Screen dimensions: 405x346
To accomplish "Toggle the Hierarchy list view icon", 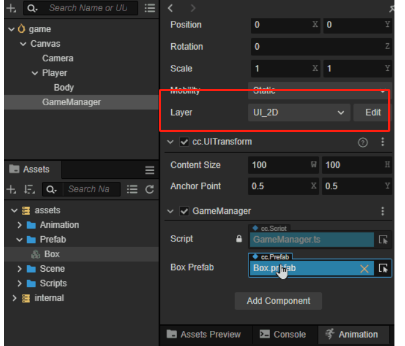I will 150,8.
